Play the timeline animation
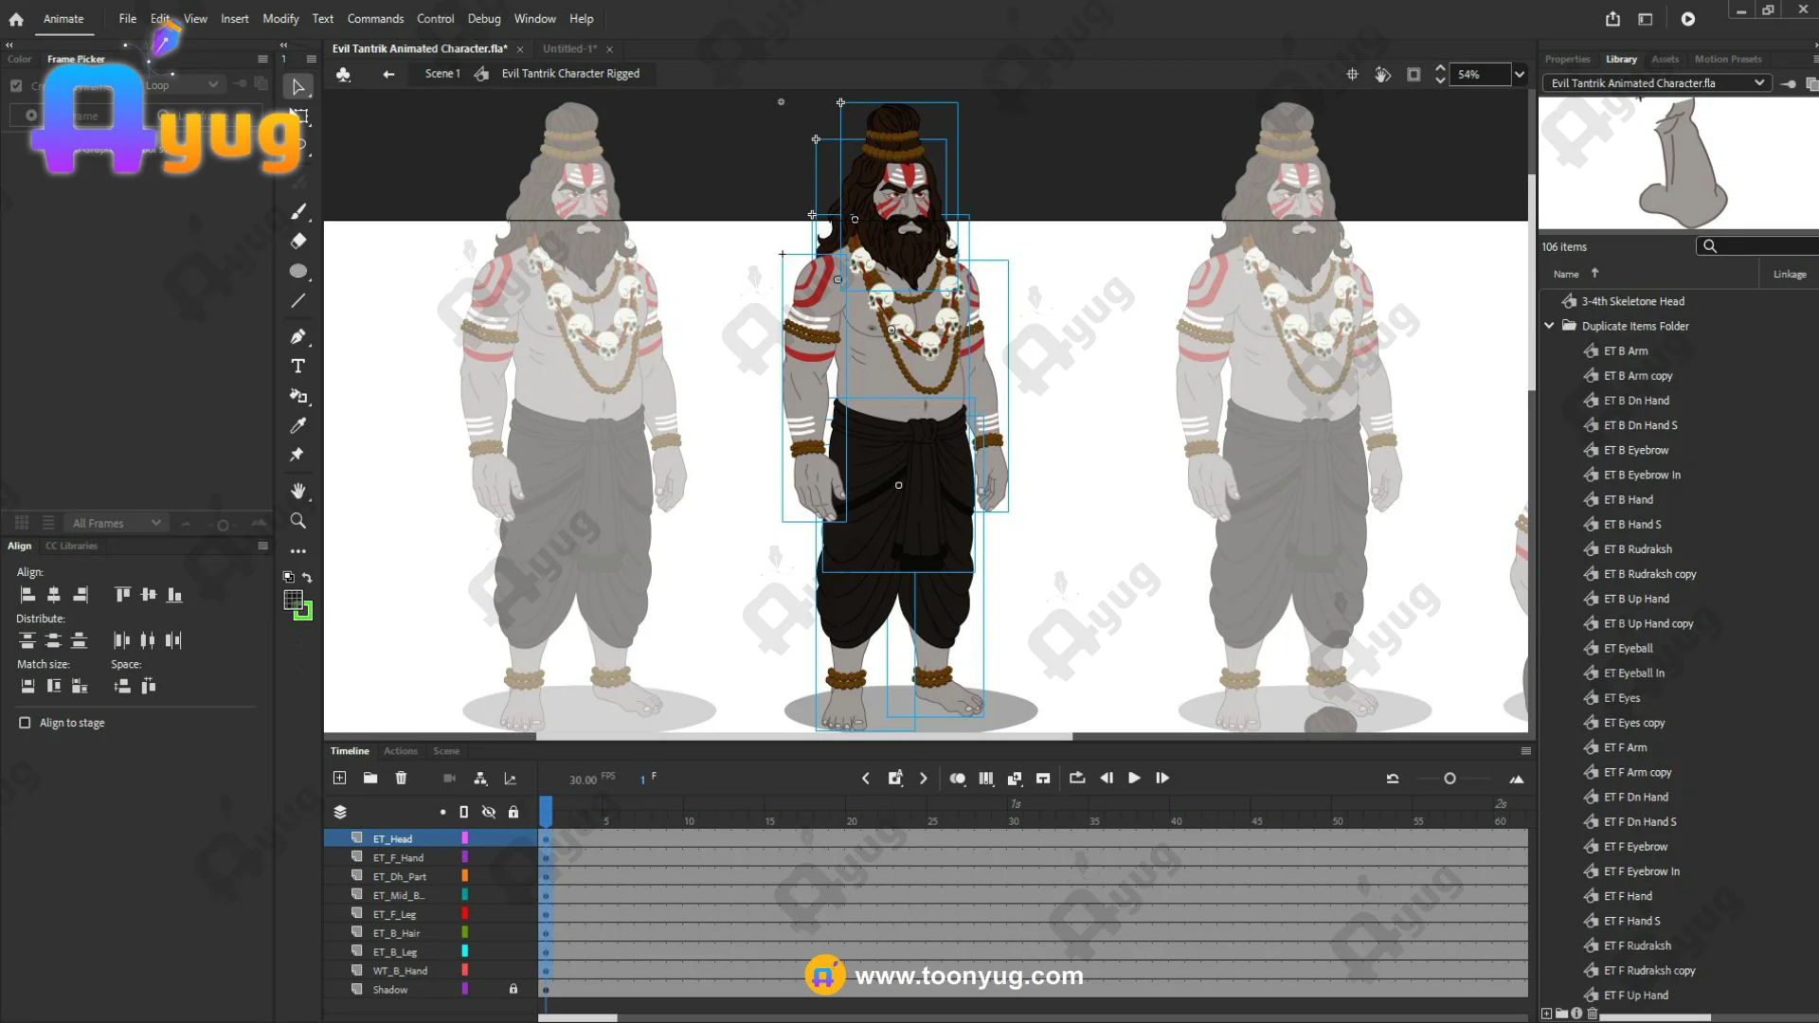 coord(1134,778)
